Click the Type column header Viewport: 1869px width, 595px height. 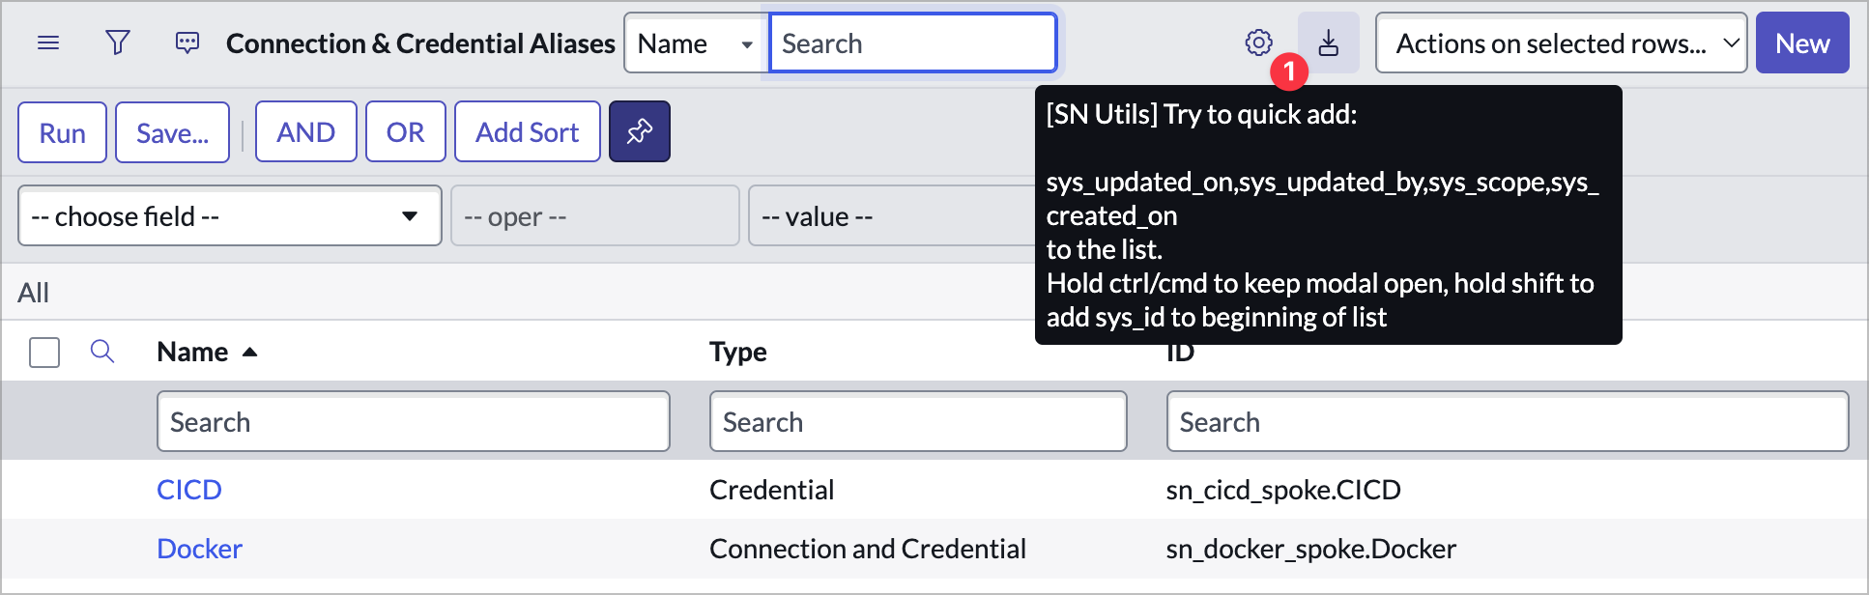coord(737,353)
